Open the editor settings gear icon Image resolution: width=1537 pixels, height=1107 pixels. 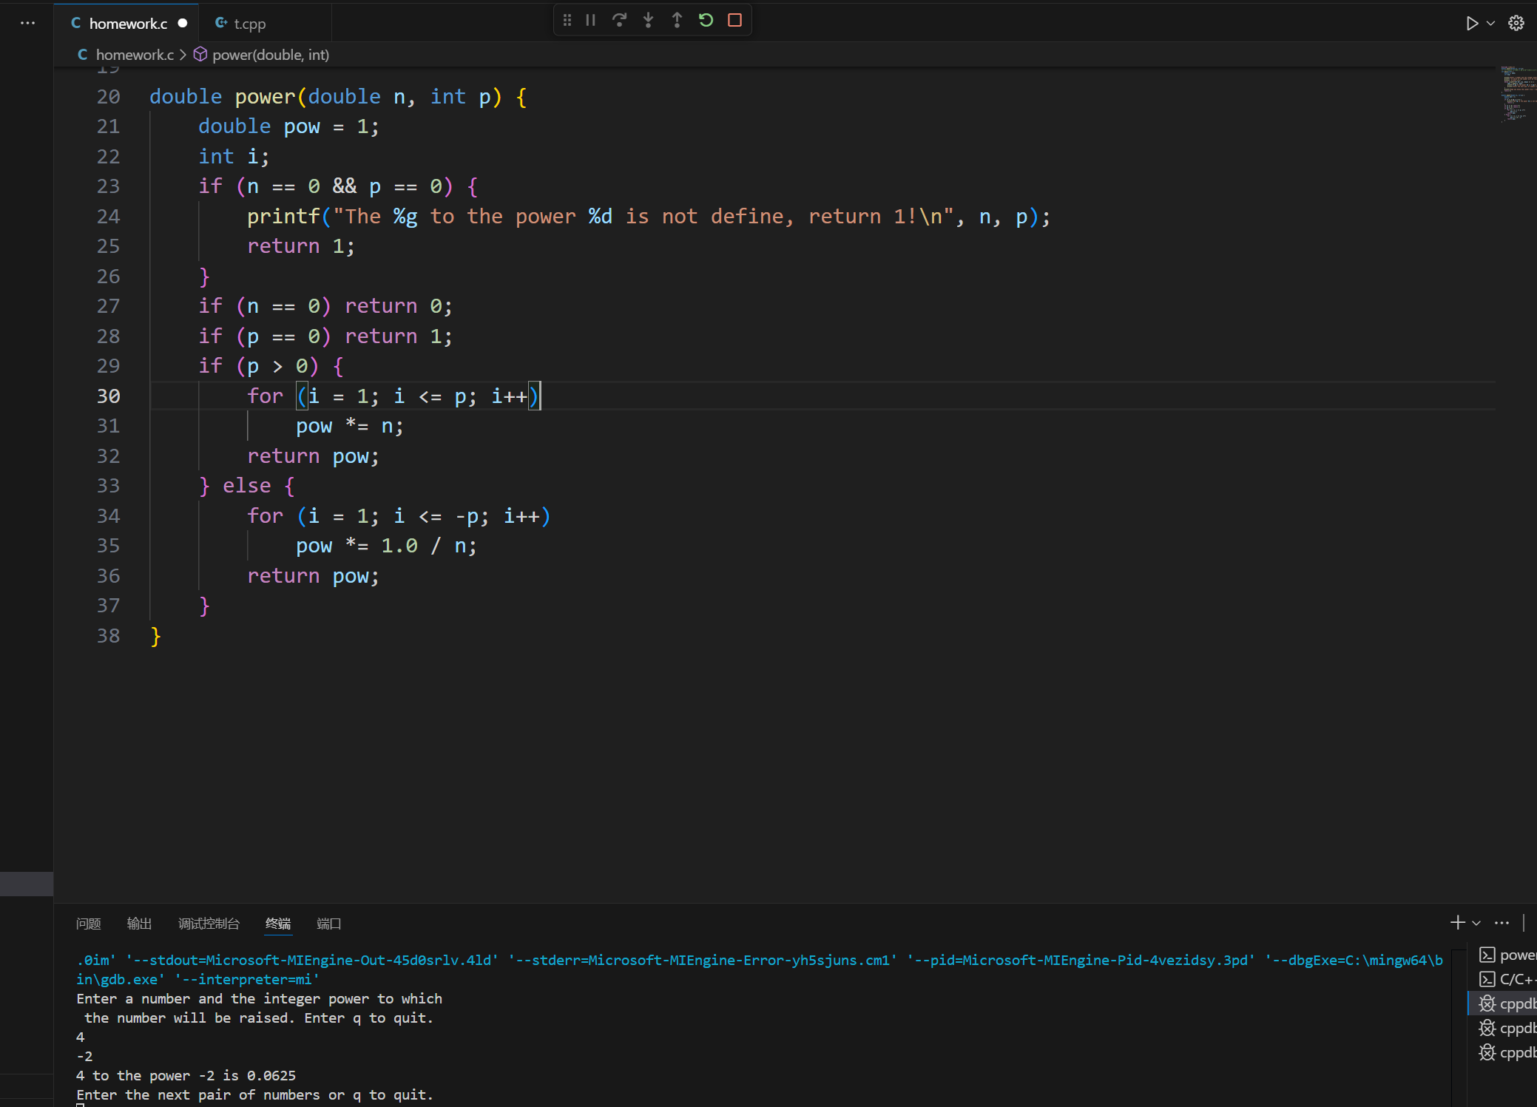1516,24
